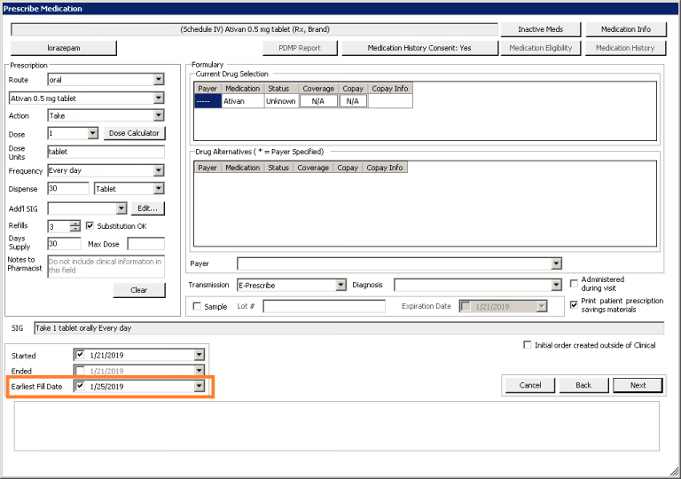681x479 pixels.
Task: Open the Medication History button
Action: [x=625, y=48]
